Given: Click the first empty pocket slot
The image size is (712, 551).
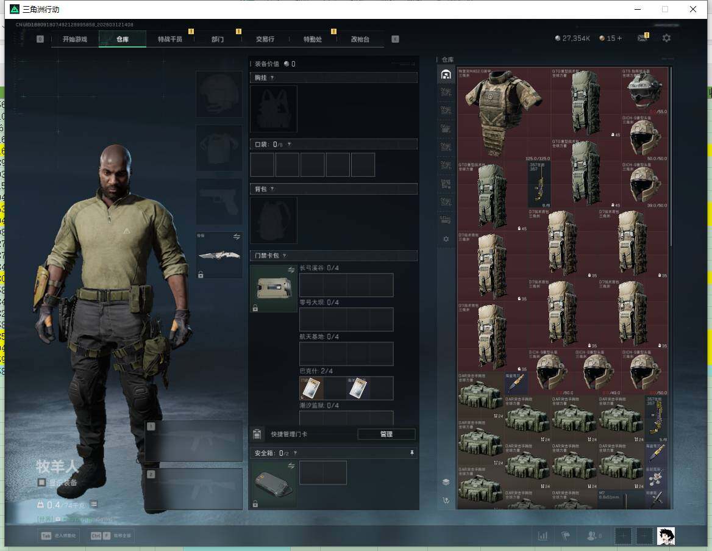Looking at the screenshot, I should click(262, 165).
